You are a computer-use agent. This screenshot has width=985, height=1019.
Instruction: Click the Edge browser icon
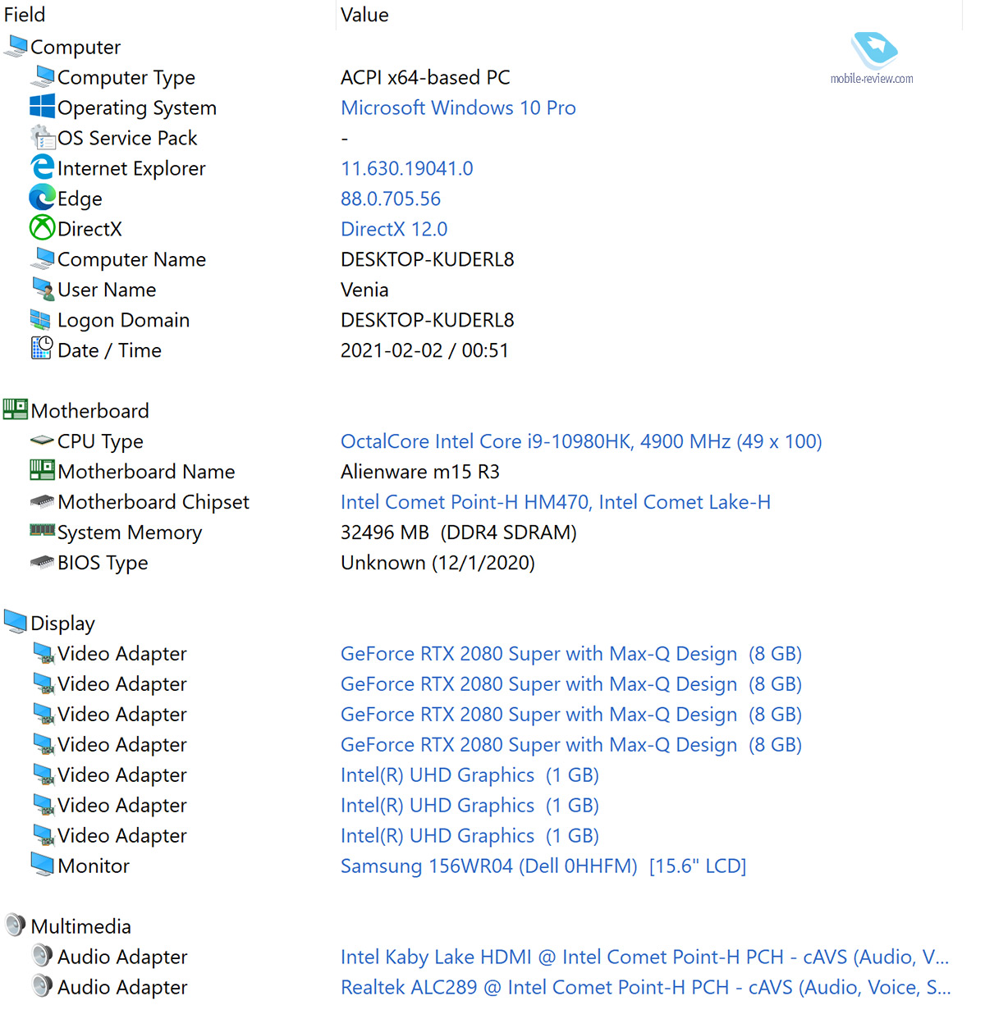tap(43, 198)
